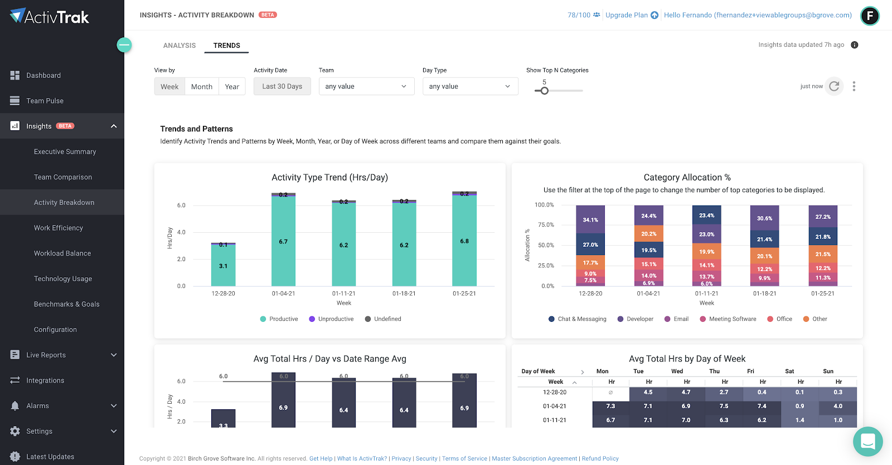Toggle Meeting Software legend item
Image resolution: width=892 pixels, height=465 pixels.
(x=728, y=319)
